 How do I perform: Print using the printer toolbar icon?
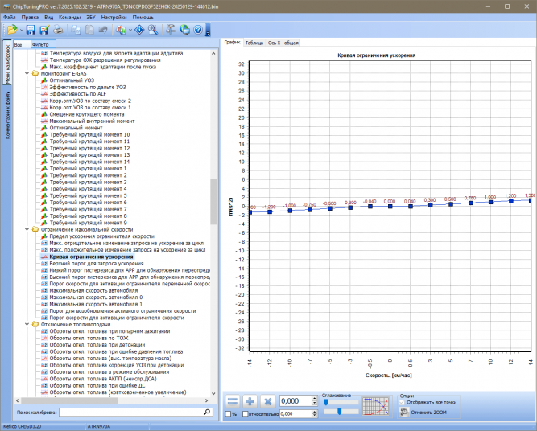point(58,30)
